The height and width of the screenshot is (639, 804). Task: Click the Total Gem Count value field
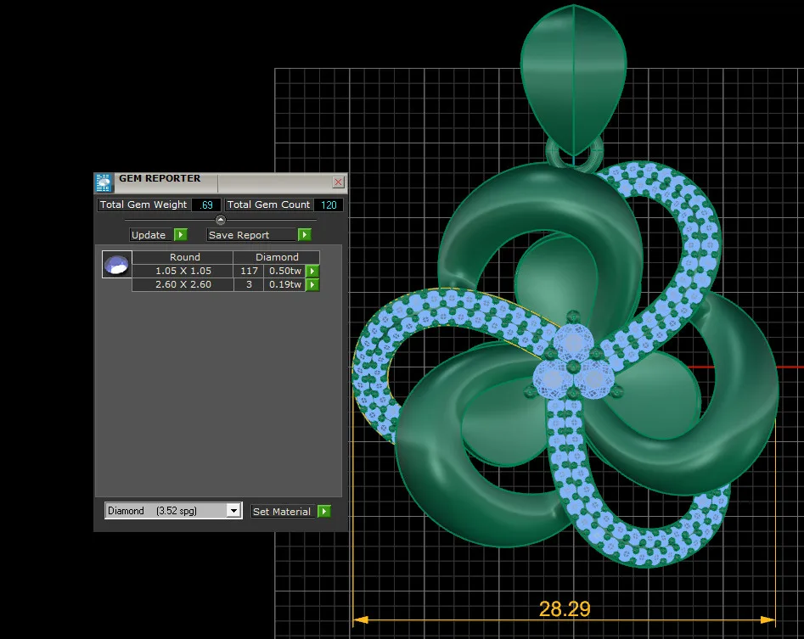329,205
